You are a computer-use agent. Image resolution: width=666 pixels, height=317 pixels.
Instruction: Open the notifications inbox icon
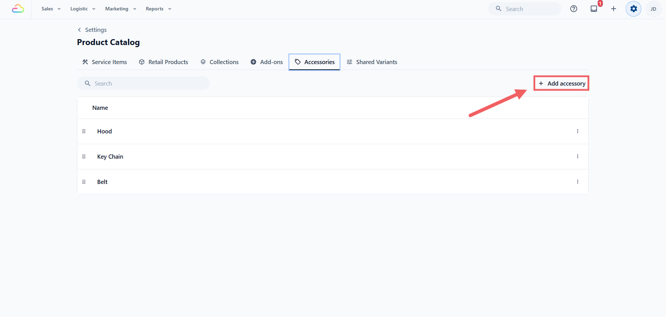594,9
